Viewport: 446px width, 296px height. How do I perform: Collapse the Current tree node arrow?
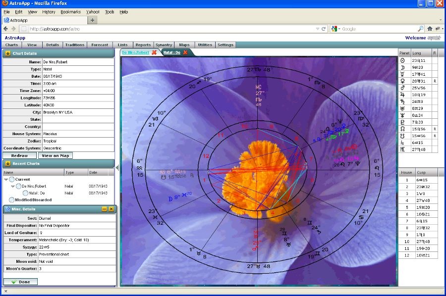[6, 179]
